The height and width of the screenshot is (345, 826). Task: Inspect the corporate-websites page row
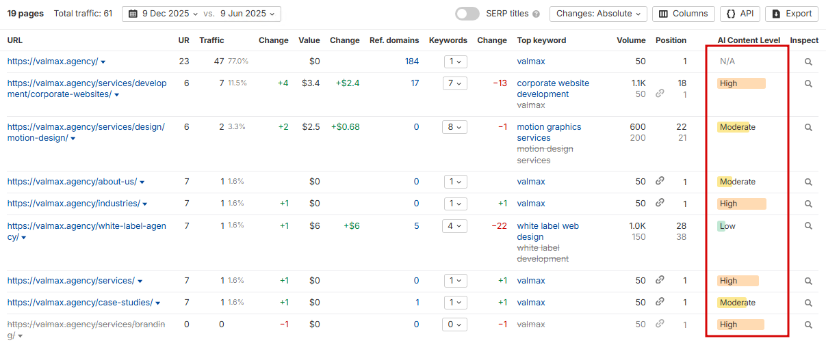[x=808, y=84]
